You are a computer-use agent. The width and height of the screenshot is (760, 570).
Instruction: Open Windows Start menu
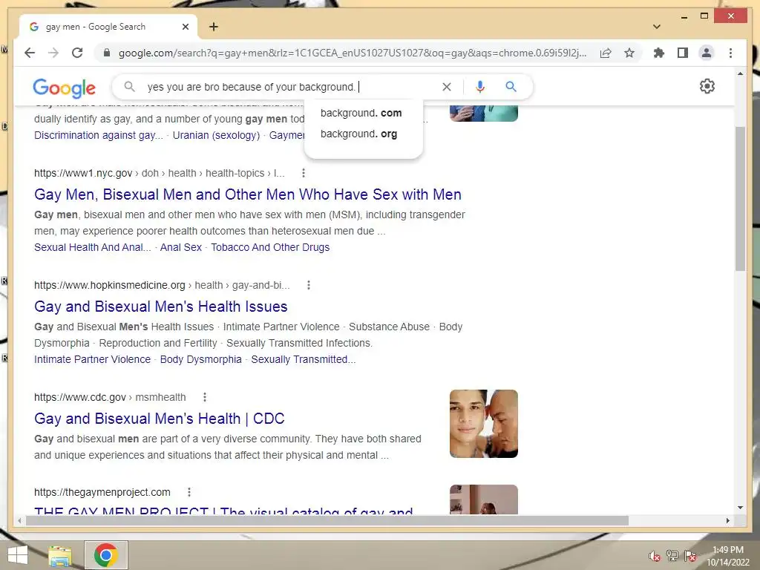(x=18, y=555)
